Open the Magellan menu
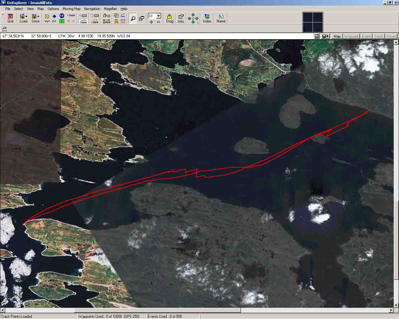 (x=110, y=9)
